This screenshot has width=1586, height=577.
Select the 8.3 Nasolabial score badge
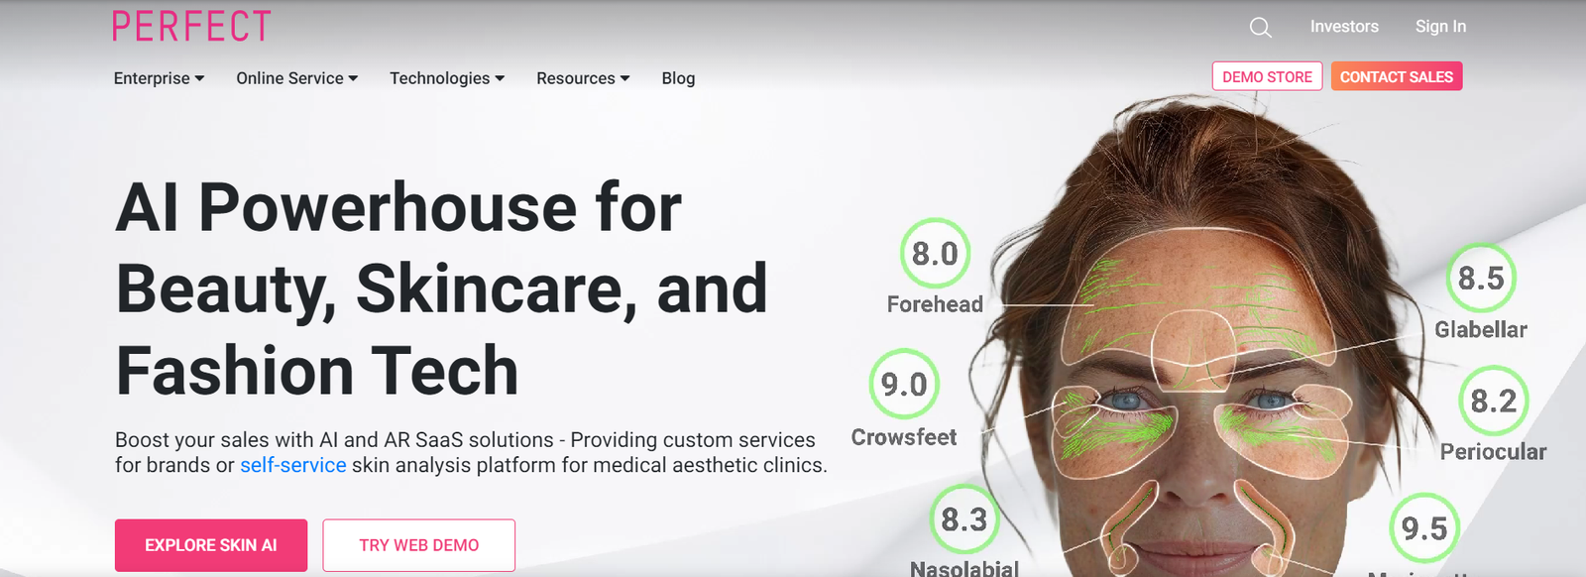pos(964,519)
